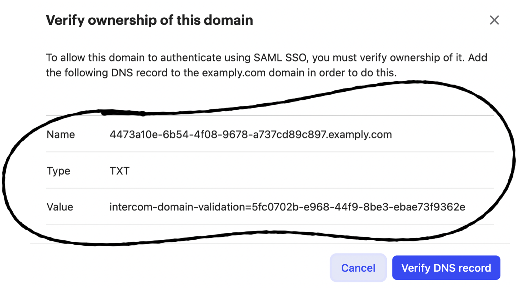
Task: Select the intercom-domain-validation value string
Action: click(287, 207)
